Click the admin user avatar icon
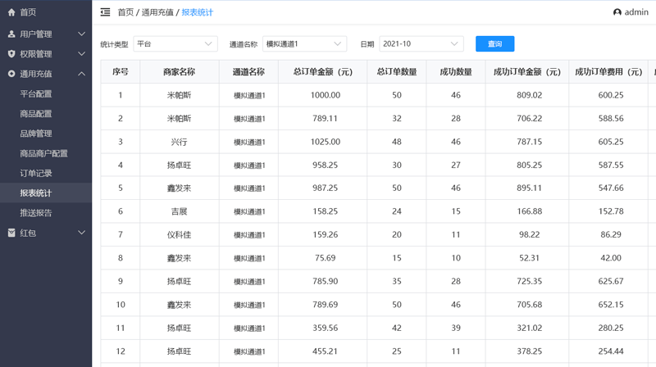The width and height of the screenshot is (656, 367). coord(617,12)
